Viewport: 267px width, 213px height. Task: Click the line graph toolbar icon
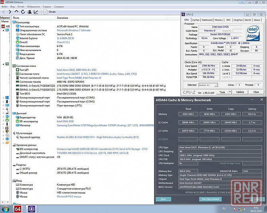(x=36, y=12)
